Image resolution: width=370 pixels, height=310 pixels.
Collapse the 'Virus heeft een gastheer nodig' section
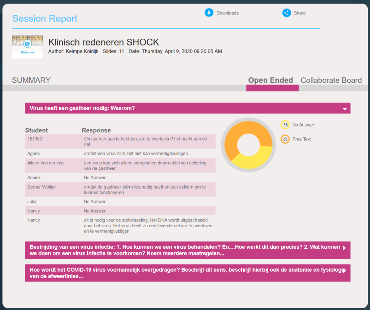(x=344, y=108)
